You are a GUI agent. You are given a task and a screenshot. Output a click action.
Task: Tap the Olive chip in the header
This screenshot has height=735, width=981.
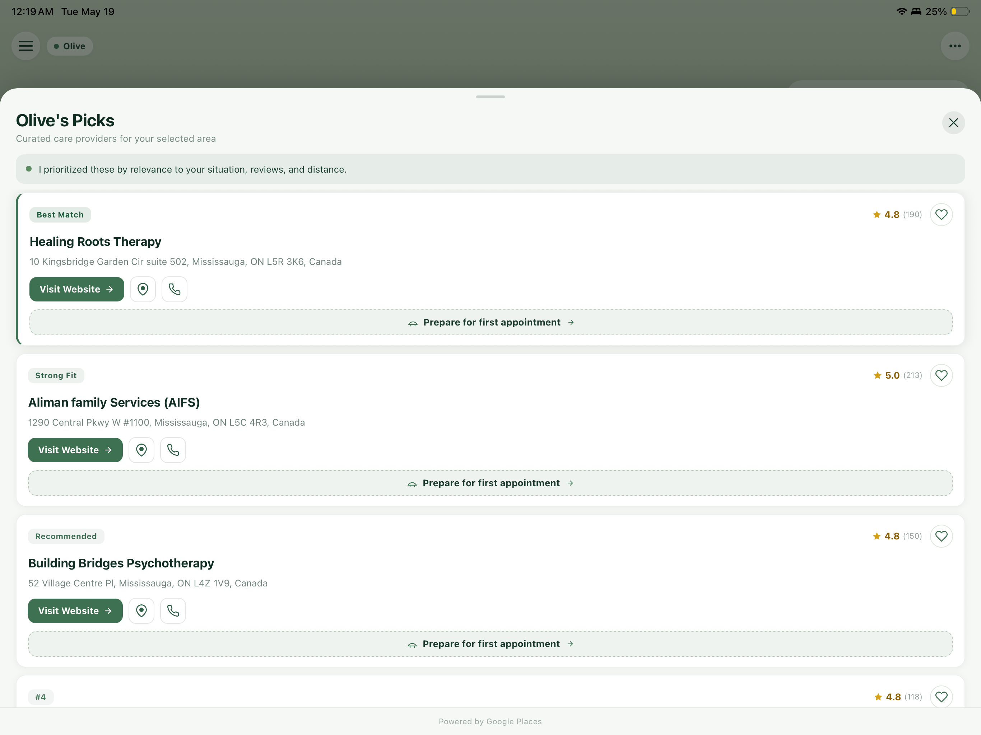coord(70,46)
